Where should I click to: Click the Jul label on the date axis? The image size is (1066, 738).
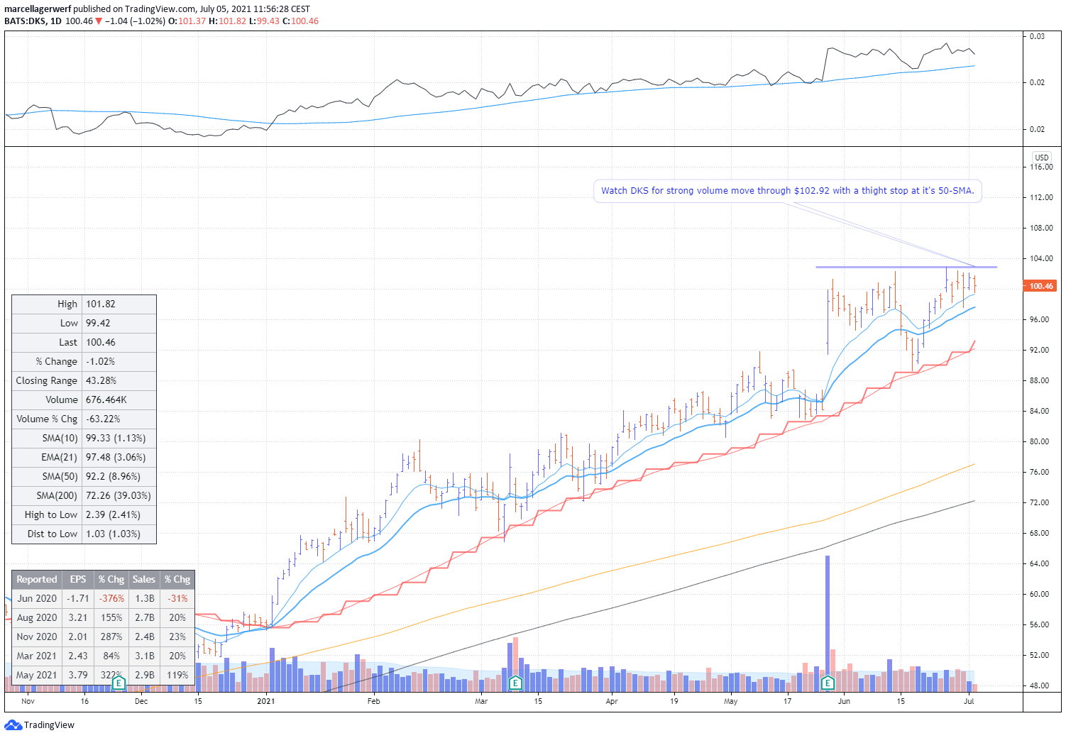pos(969,702)
